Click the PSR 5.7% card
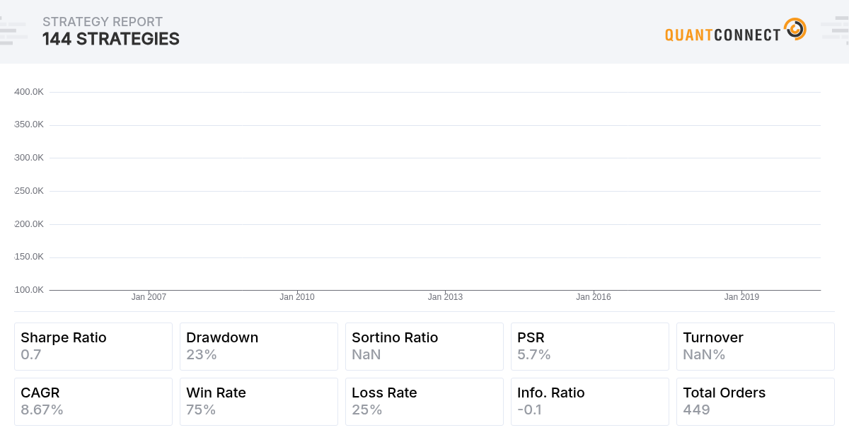This screenshot has width=849, height=447. pos(590,346)
